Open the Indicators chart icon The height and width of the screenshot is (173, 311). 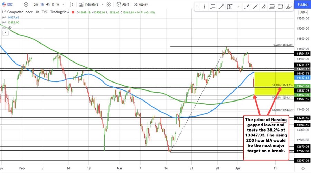pyautogui.click(x=81, y=4)
